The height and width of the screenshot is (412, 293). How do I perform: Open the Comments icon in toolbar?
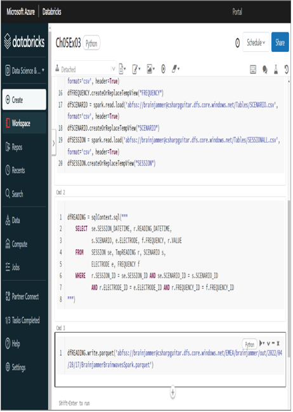tap(265, 69)
